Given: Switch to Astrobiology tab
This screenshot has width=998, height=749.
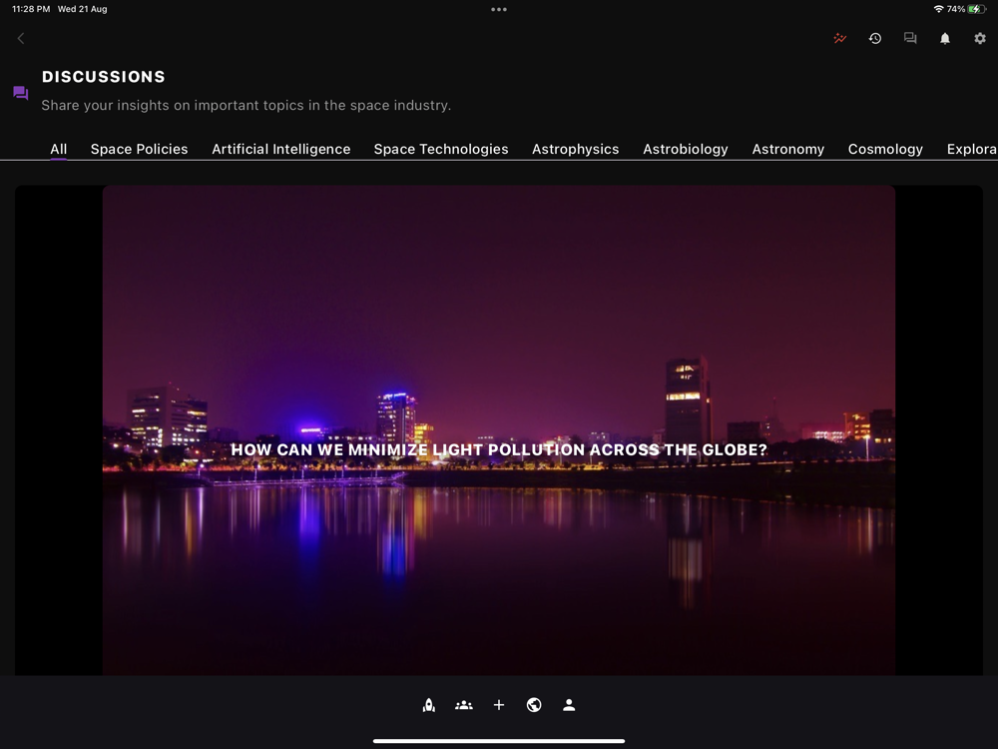Looking at the screenshot, I should pos(686,149).
